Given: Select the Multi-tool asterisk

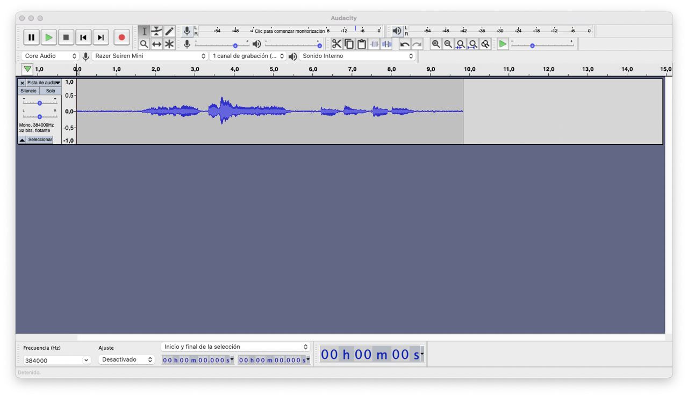Looking at the screenshot, I should (169, 44).
